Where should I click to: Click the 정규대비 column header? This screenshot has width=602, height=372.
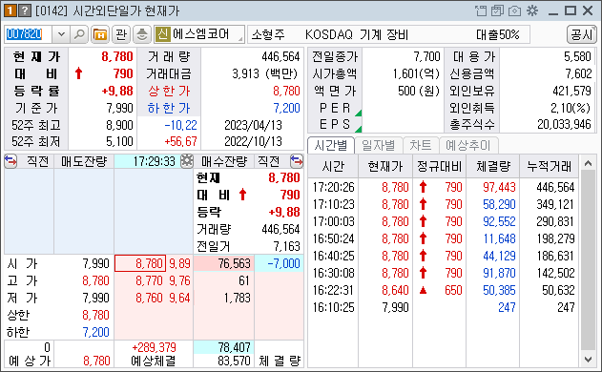coord(439,166)
